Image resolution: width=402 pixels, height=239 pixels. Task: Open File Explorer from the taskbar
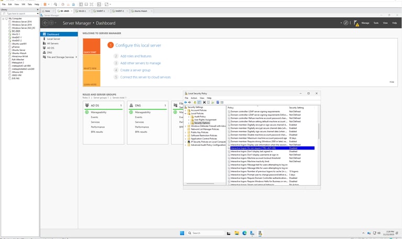237,233
